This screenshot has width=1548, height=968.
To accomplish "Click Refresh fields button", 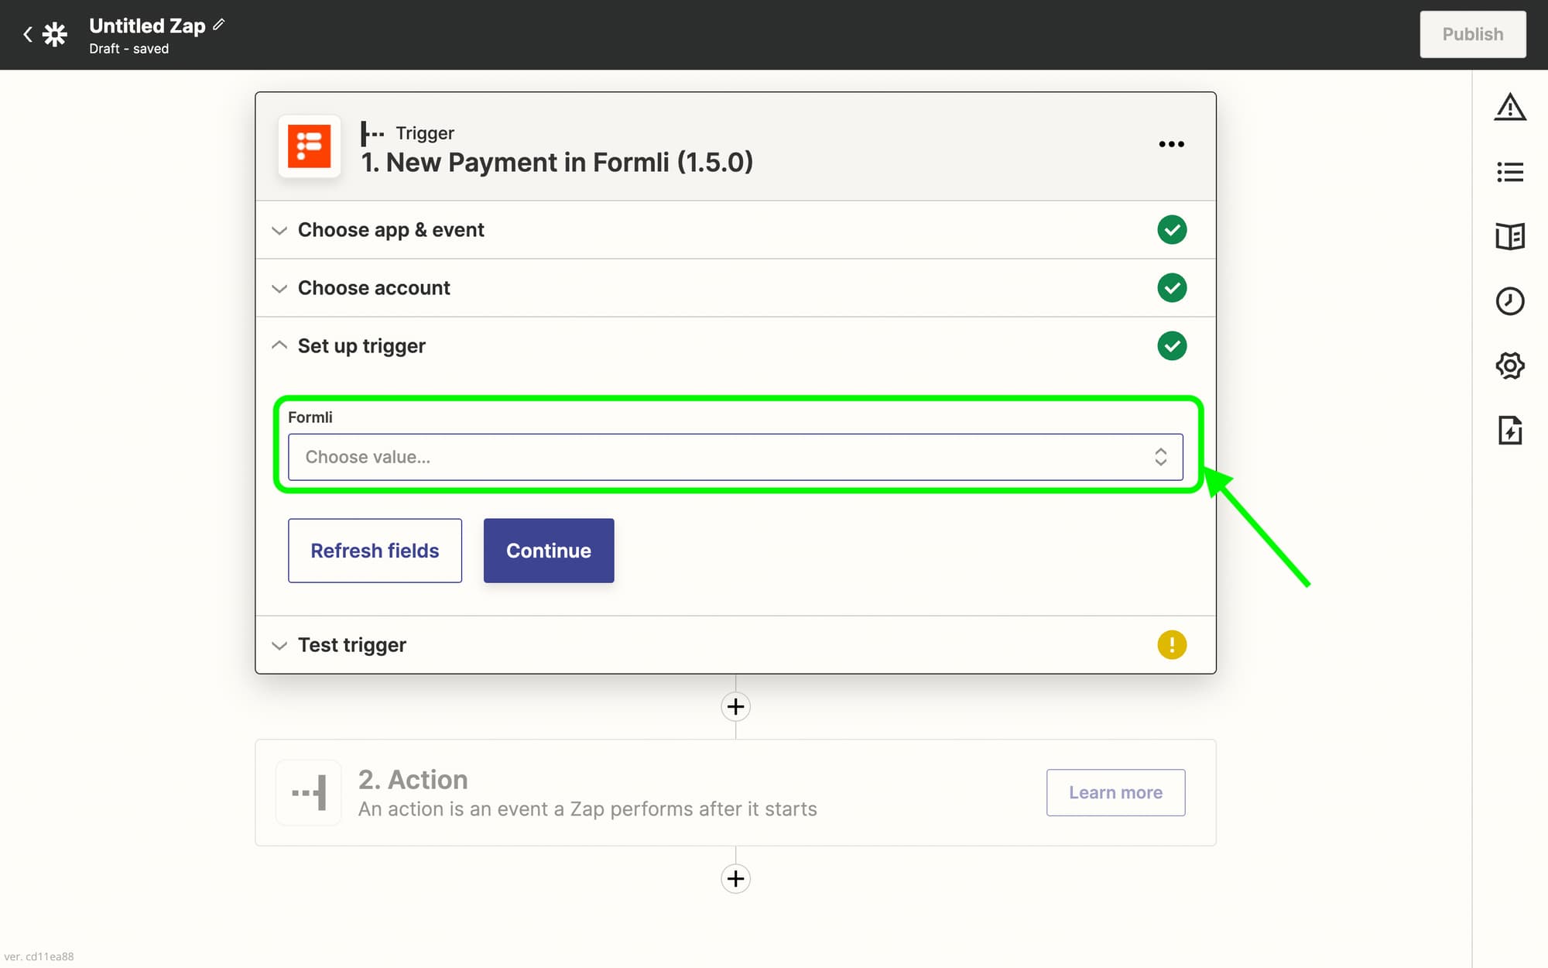I will point(375,551).
